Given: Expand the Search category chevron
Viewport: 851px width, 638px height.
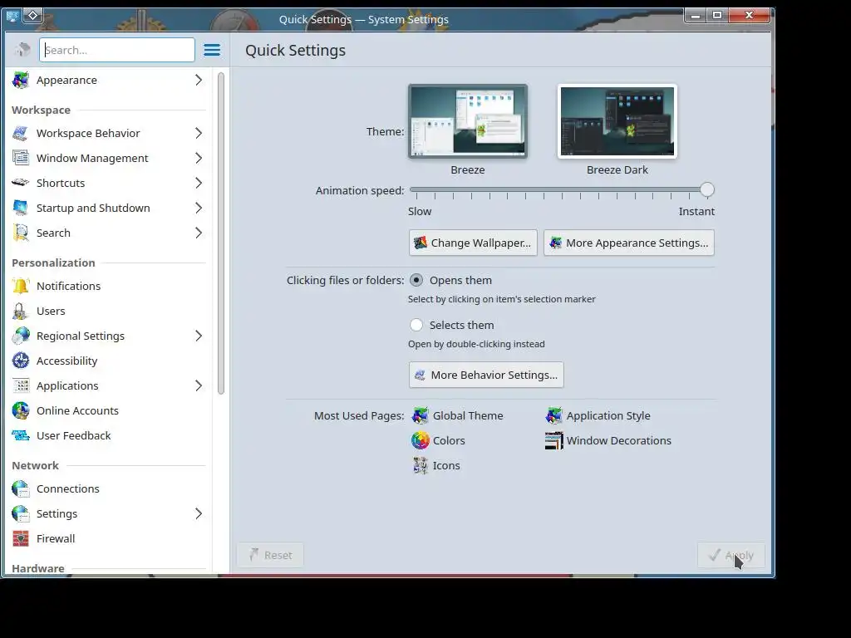Looking at the screenshot, I should coord(199,233).
